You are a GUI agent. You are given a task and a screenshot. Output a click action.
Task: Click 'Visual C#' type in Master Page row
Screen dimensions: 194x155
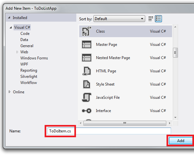(x=158, y=45)
